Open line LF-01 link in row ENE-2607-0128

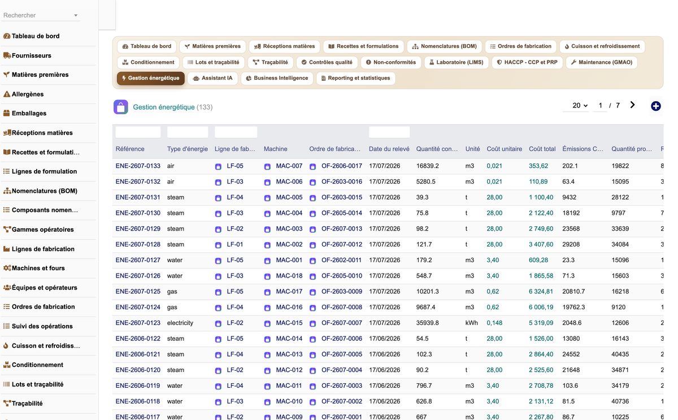235,245
